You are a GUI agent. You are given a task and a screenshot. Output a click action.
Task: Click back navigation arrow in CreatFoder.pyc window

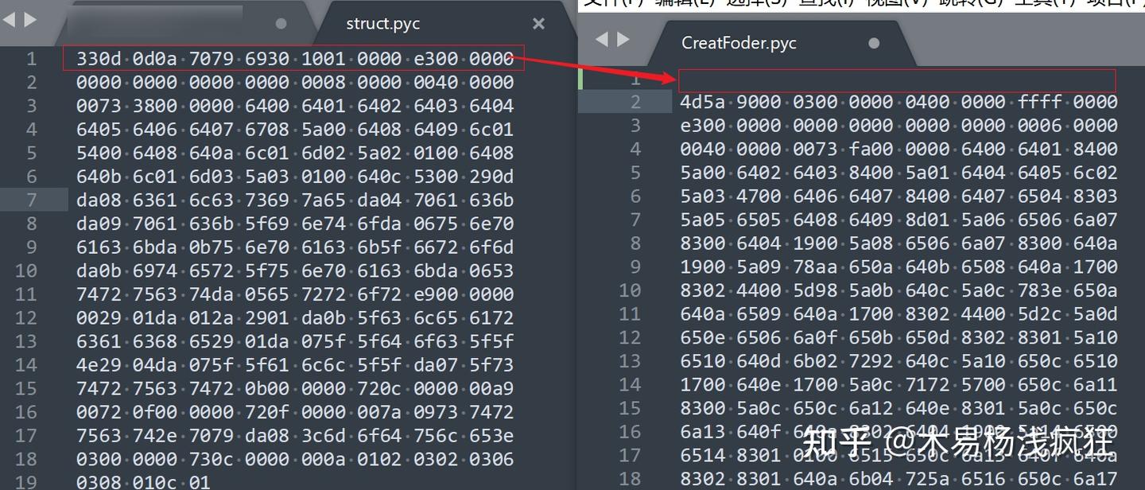[x=603, y=38]
